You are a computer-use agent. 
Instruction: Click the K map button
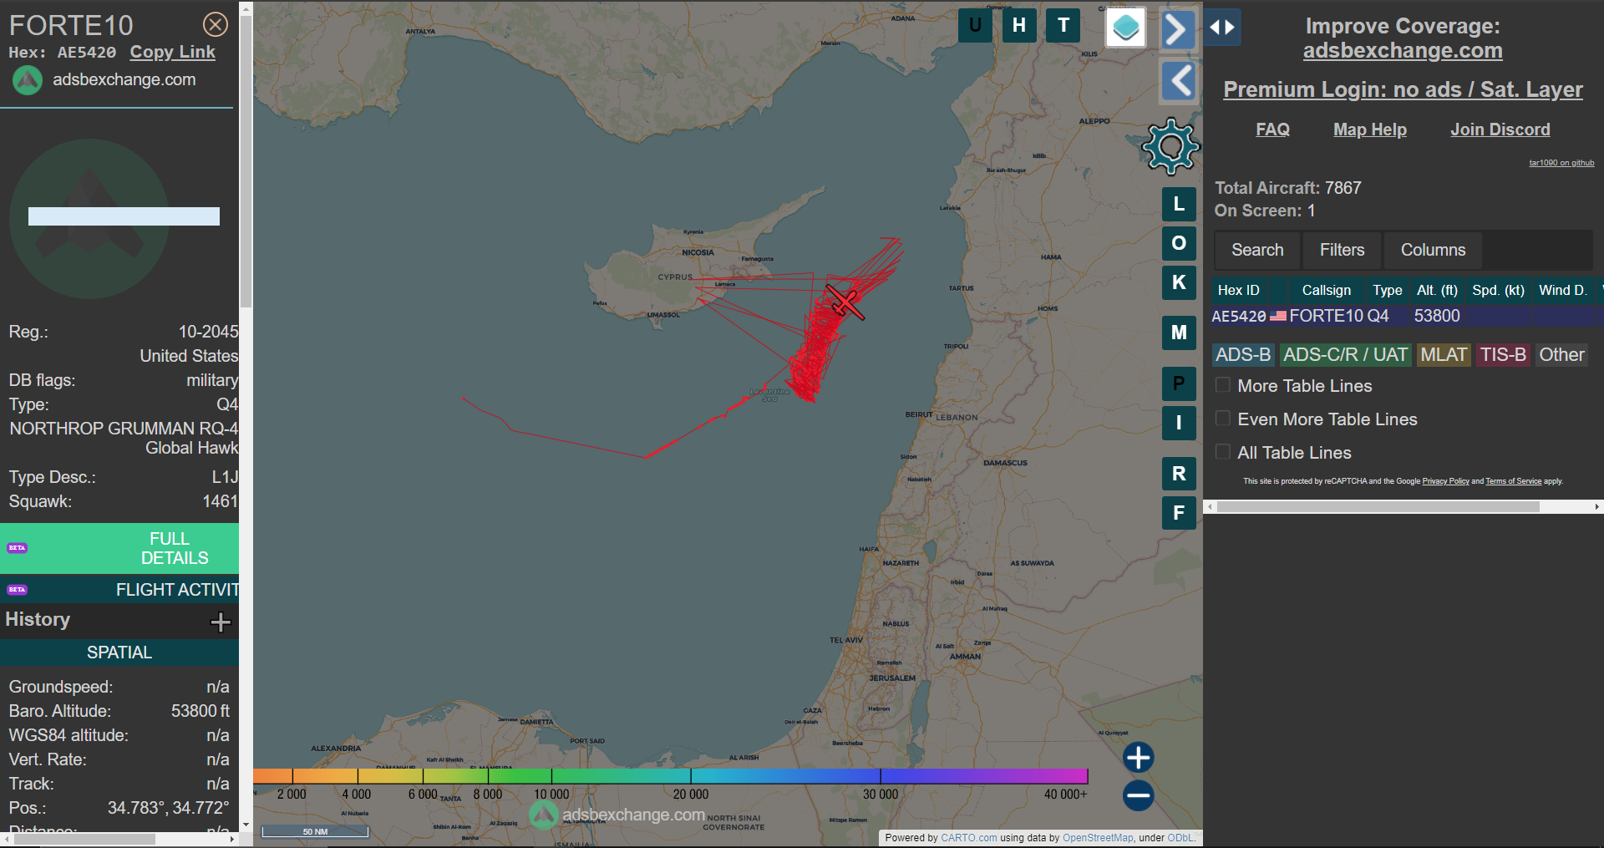tap(1179, 282)
